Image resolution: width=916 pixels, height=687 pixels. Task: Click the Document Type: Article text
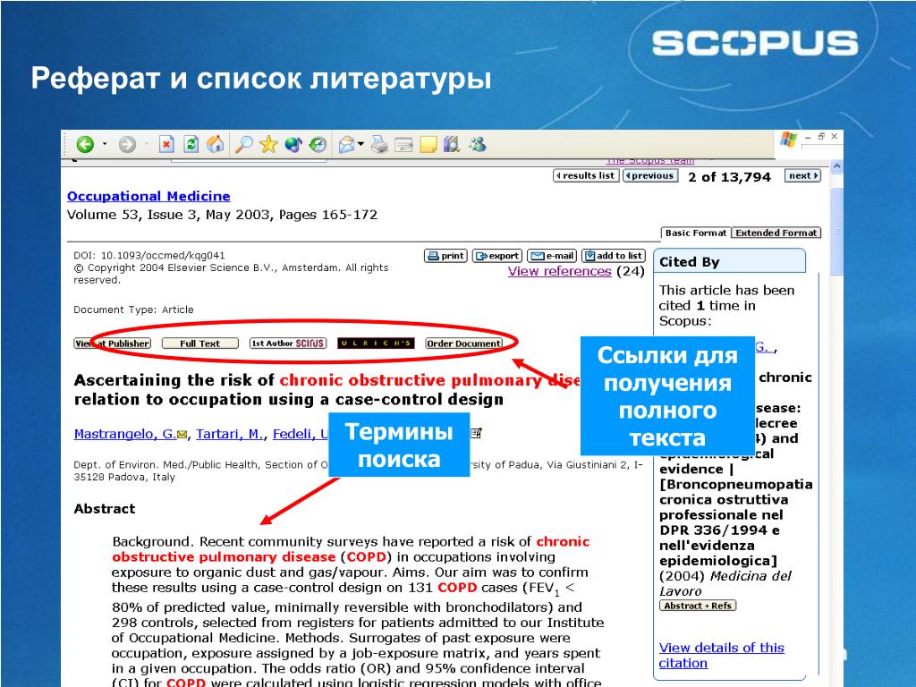[133, 310]
